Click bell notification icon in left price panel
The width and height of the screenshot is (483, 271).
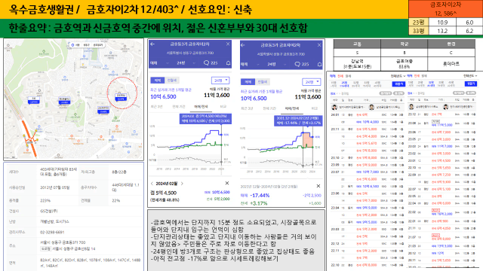pyautogui.click(x=228, y=63)
